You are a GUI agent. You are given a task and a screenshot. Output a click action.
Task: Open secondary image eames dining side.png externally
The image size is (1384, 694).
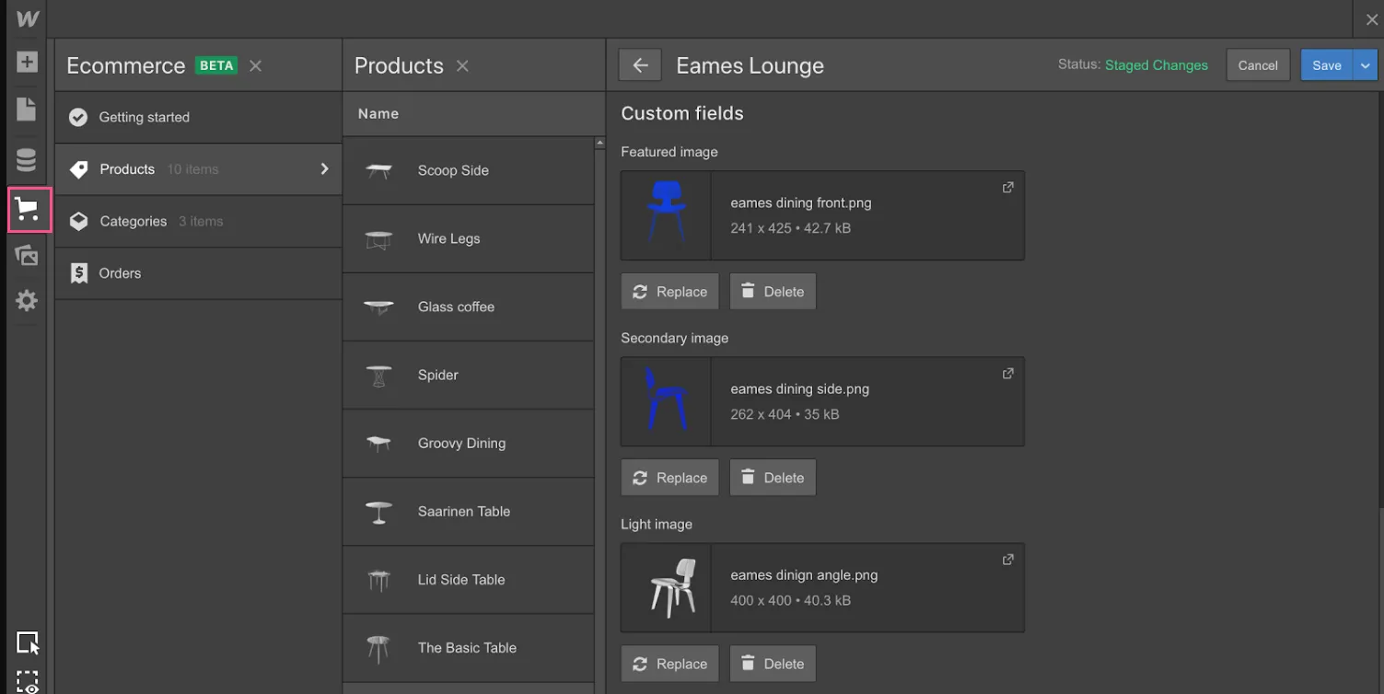tap(1007, 374)
